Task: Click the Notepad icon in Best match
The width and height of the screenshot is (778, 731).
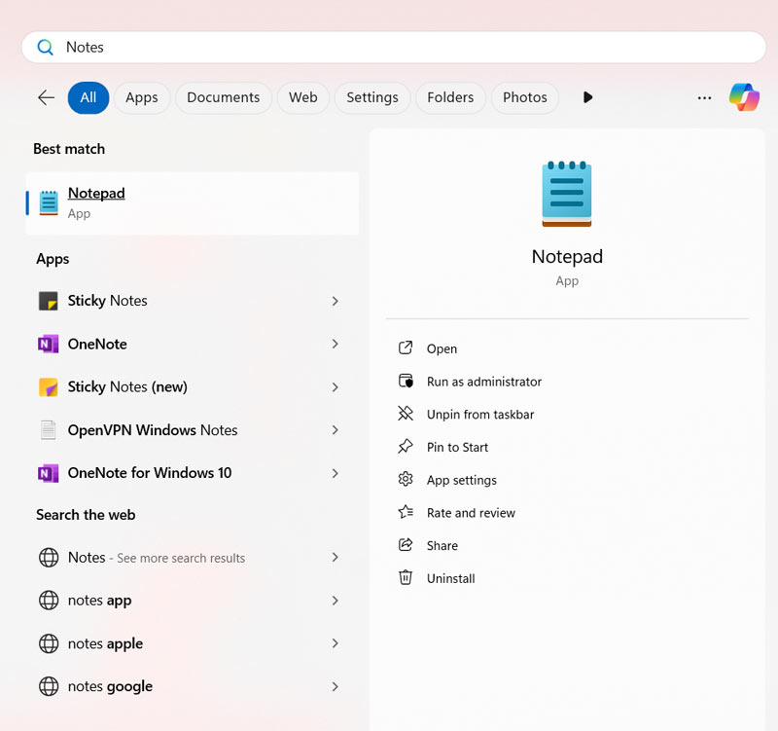Action: point(49,203)
